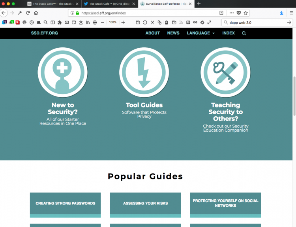This screenshot has height=227, width=296.
Task: Click the RSS subscribe feed icon
Action: click(x=181, y=22)
